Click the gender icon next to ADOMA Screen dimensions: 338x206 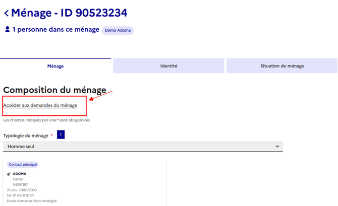tap(9, 174)
